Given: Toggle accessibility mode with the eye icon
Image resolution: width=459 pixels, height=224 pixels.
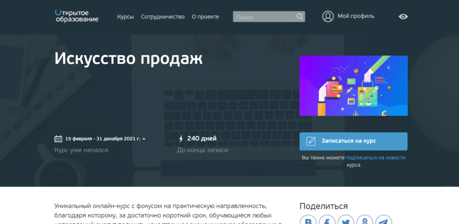Looking at the screenshot, I should point(403,17).
